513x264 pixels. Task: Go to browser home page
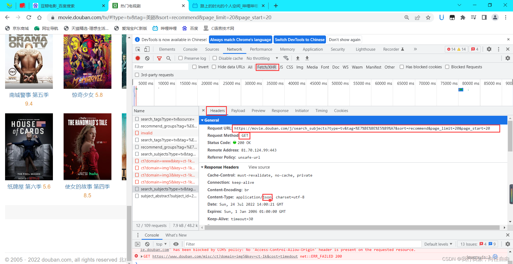[x=39, y=17]
